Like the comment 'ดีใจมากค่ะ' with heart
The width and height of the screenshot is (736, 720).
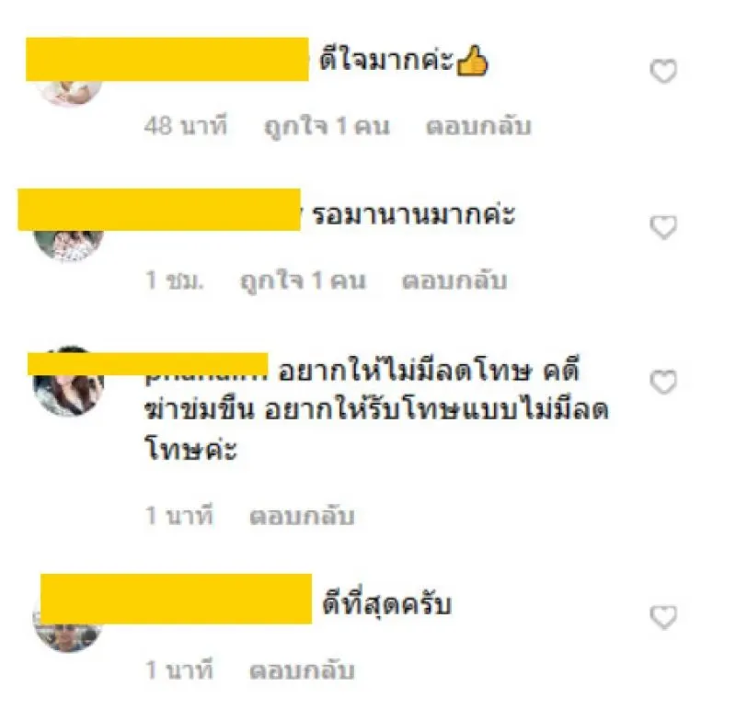pos(663,71)
